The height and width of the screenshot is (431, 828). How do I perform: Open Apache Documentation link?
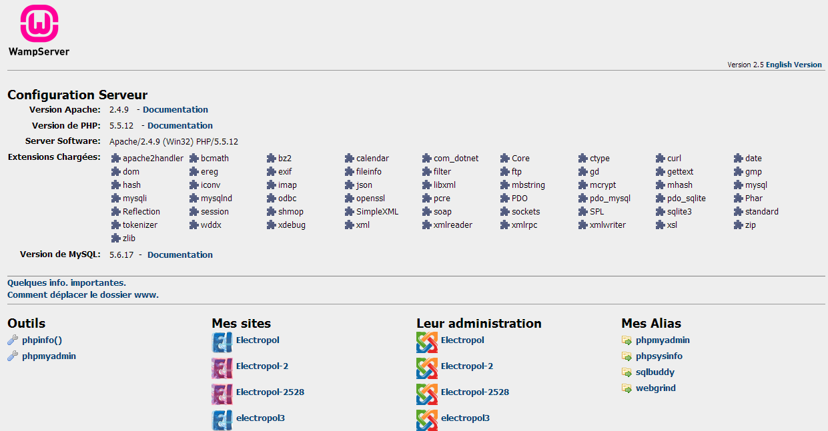tap(175, 110)
